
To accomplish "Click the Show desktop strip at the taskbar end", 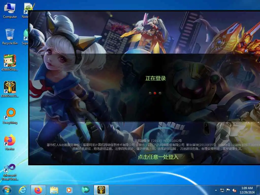I will coord(258,190).
